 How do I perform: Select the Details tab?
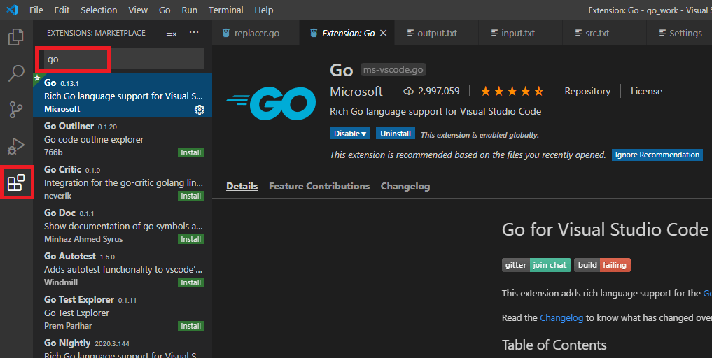coord(242,186)
